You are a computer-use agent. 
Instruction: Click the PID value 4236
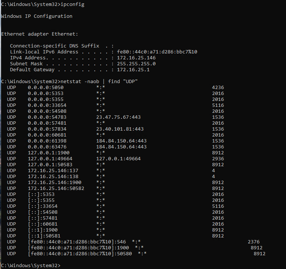click(218, 88)
